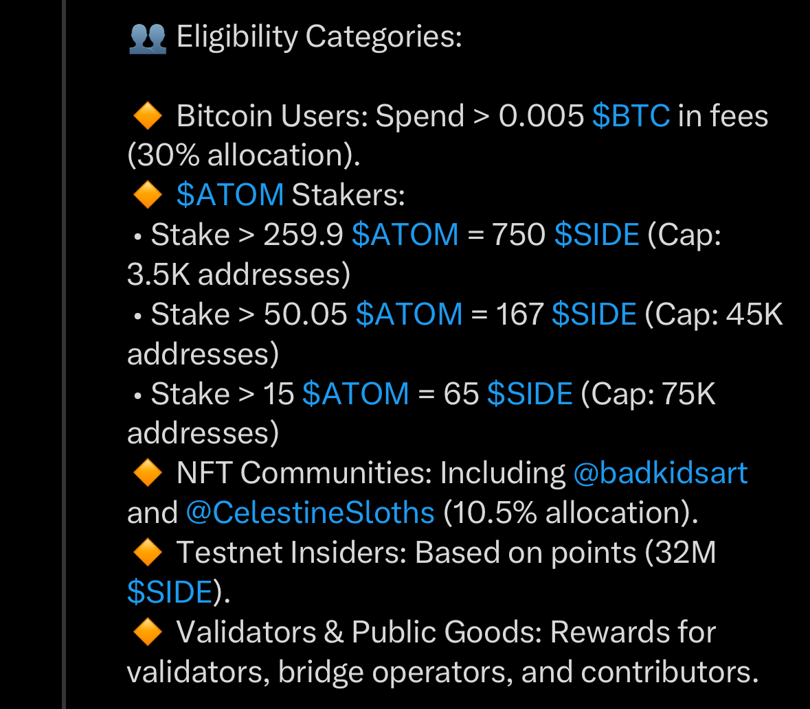Click the Eligibility Categories heading text
Image resolution: width=810 pixels, height=709 pixels.
click(x=319, y=37)
